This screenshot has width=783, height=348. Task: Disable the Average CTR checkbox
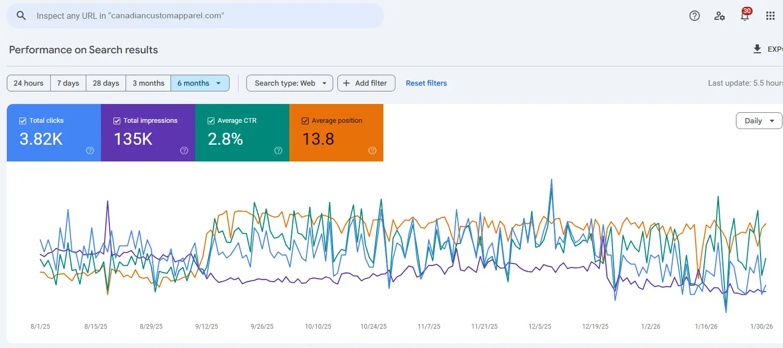[x=211, y=121]
